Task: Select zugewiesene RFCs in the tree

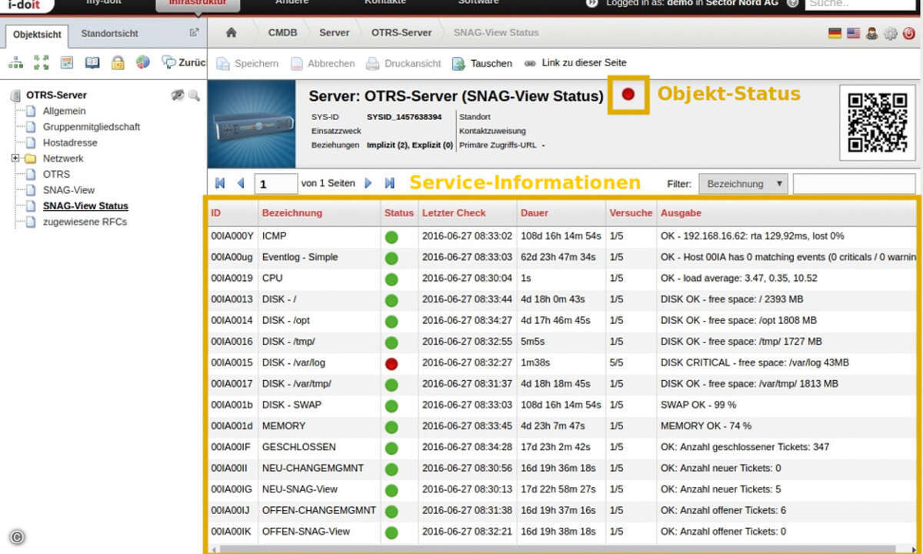Action: point(85,222)
